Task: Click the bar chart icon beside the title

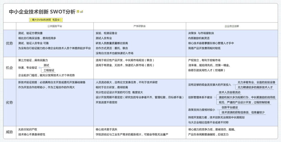Action: coord(82,12)
